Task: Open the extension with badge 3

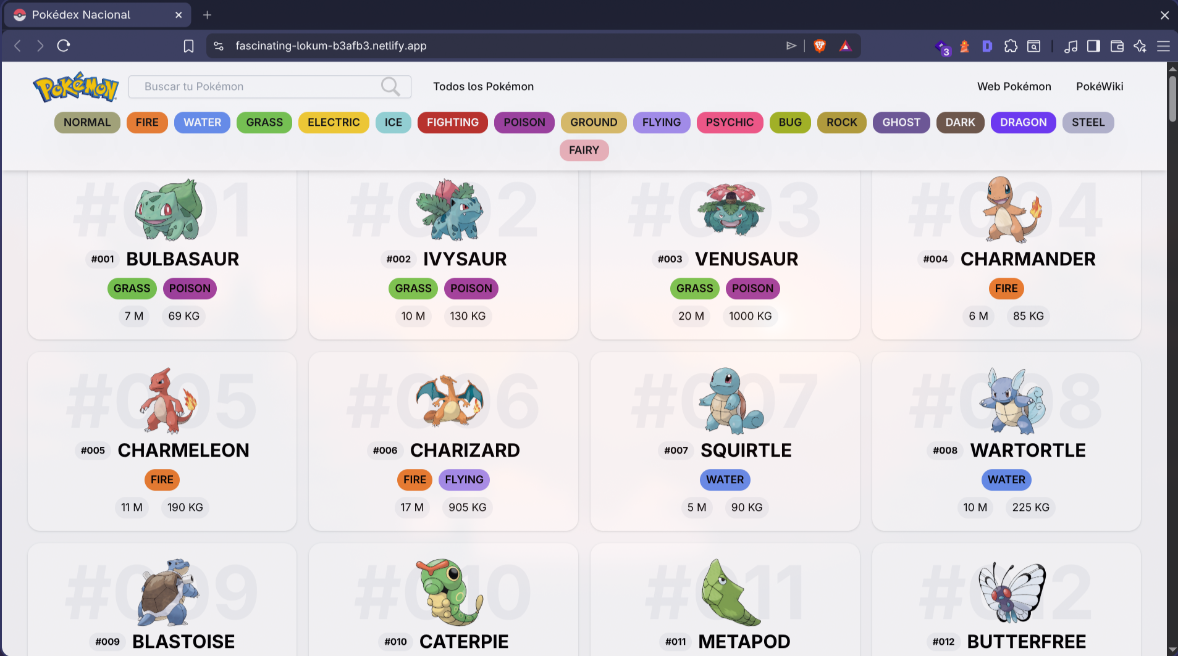Action: pos(943,47)
